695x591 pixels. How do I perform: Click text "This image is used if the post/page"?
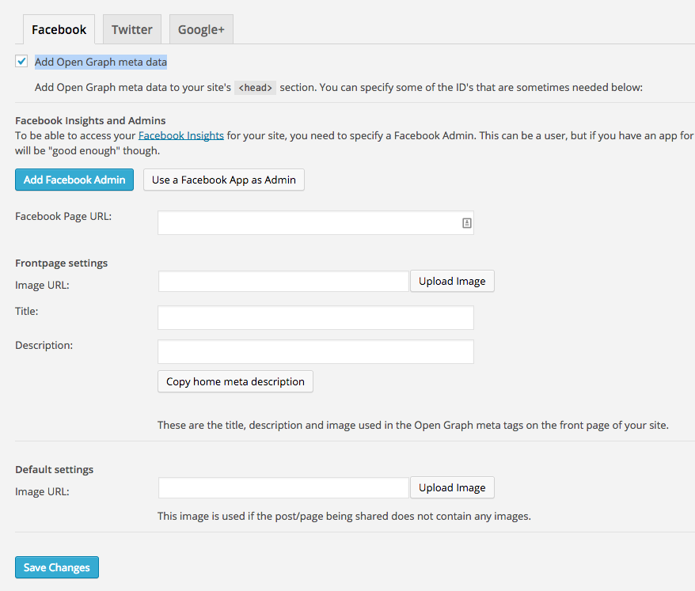click(x=241, y=516)
